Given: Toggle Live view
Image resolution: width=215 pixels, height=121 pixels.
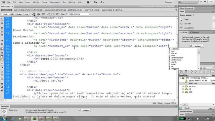Looking at the screenshot, I should 26,14.
